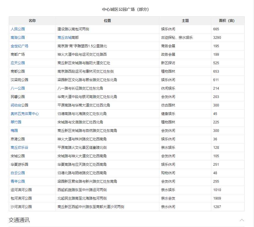The width and height of the screenshot is (254, 227).
Task: Click the 青年公园 link
Action: [x=18, y=181]
